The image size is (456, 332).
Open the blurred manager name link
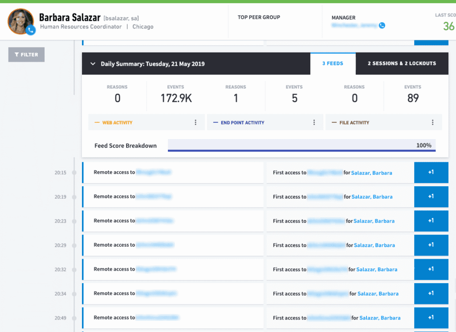(354, 25)
